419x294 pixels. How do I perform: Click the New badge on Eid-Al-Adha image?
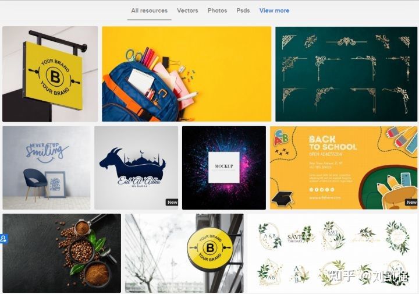point(172,203)
